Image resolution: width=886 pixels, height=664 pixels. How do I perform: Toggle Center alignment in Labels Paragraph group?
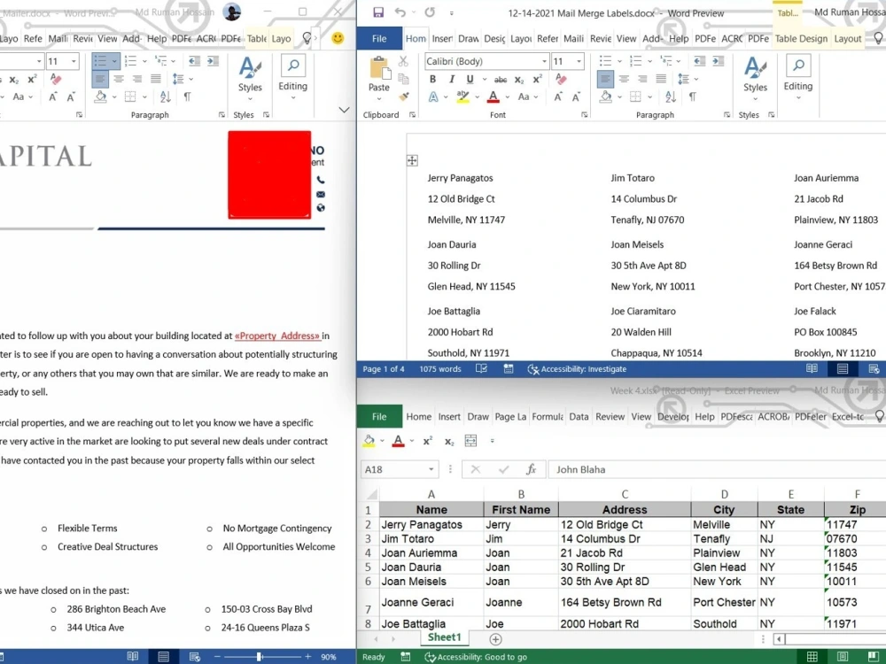624,79
